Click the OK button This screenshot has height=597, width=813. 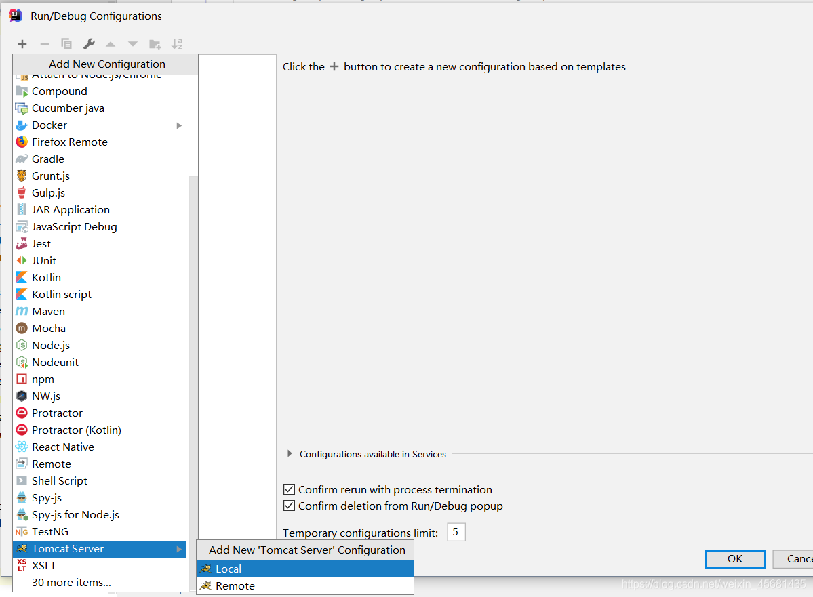(x=735, y=559)
